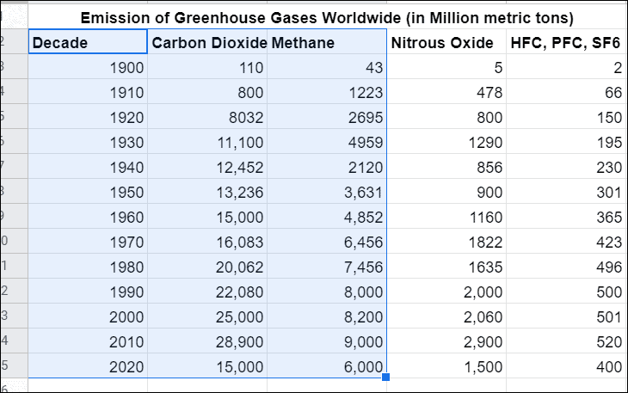Image resolution: width=628 pixels, height=393 pixels.
Task: Select the cell with decade 1990
Action: [88, 291]
